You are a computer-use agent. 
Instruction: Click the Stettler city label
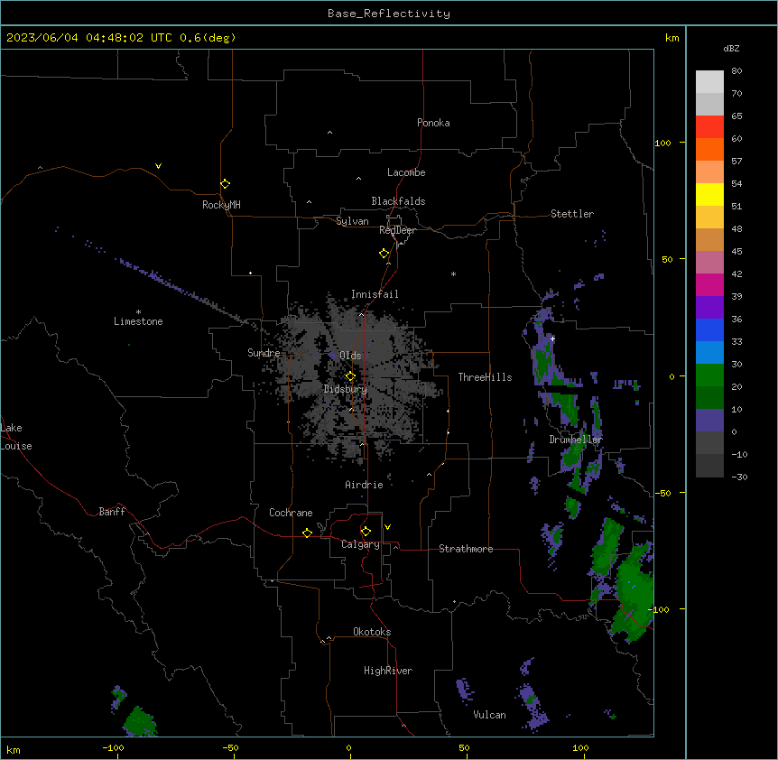coord(572,214)
